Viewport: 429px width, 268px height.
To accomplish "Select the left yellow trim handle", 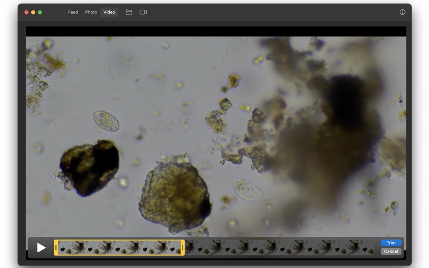I will [56, 247].
